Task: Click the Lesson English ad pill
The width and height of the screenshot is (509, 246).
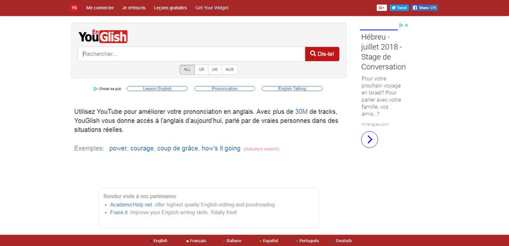Action: tap(157, 88)
